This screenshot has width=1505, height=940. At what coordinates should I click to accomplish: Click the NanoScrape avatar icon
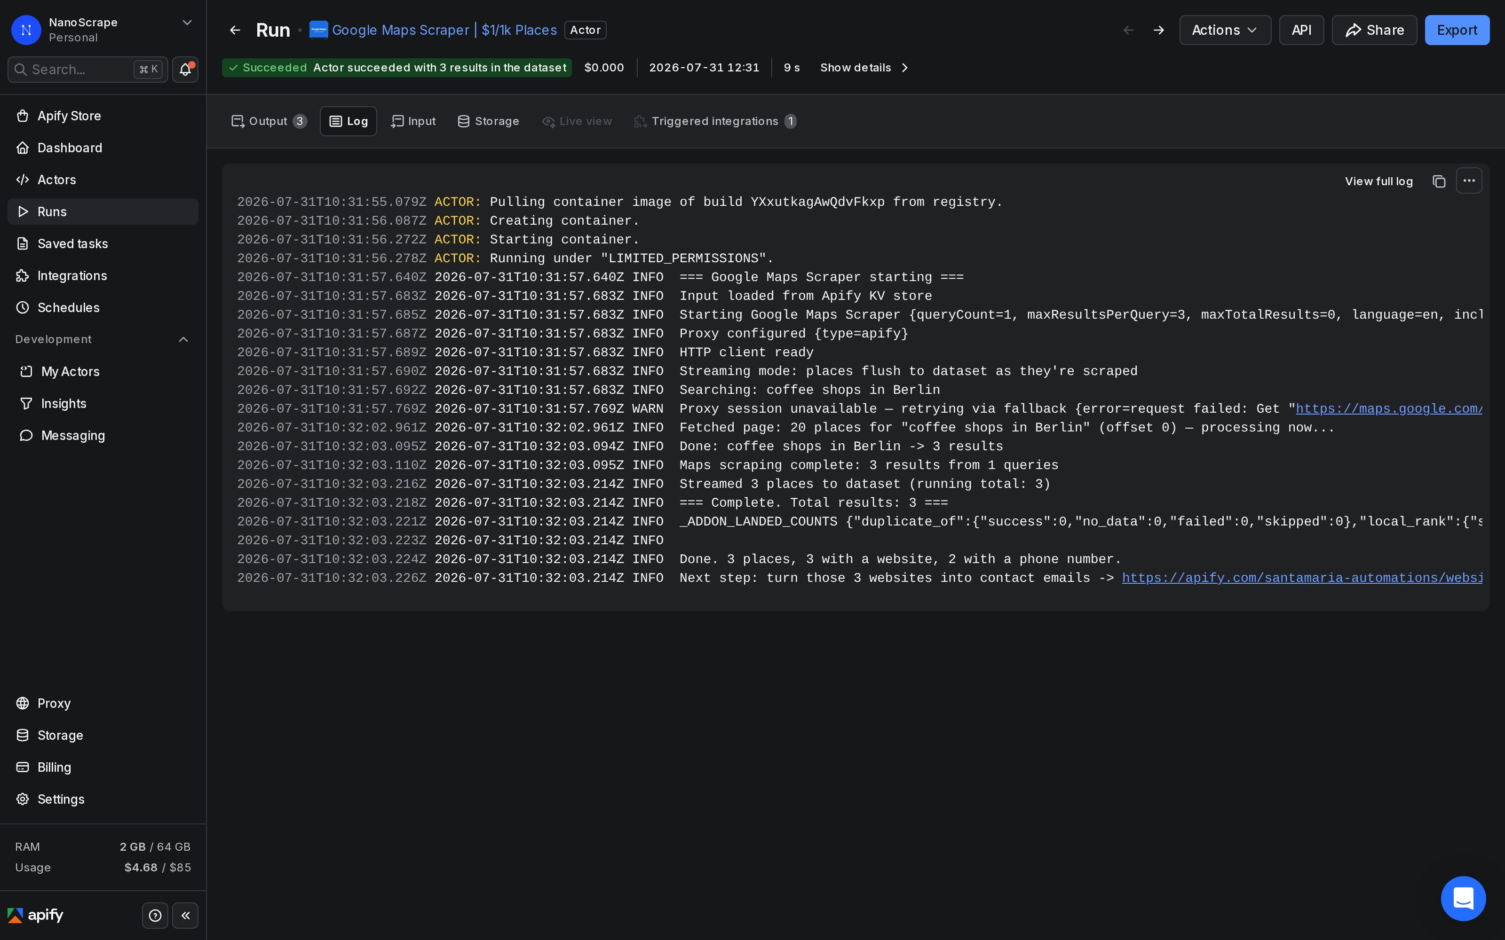[x=26, y=30]
